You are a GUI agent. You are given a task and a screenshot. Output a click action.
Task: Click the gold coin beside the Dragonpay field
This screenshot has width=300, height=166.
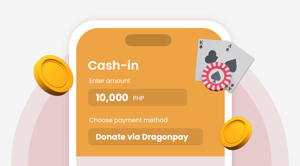pyautogui.click(x=236, y=133)
